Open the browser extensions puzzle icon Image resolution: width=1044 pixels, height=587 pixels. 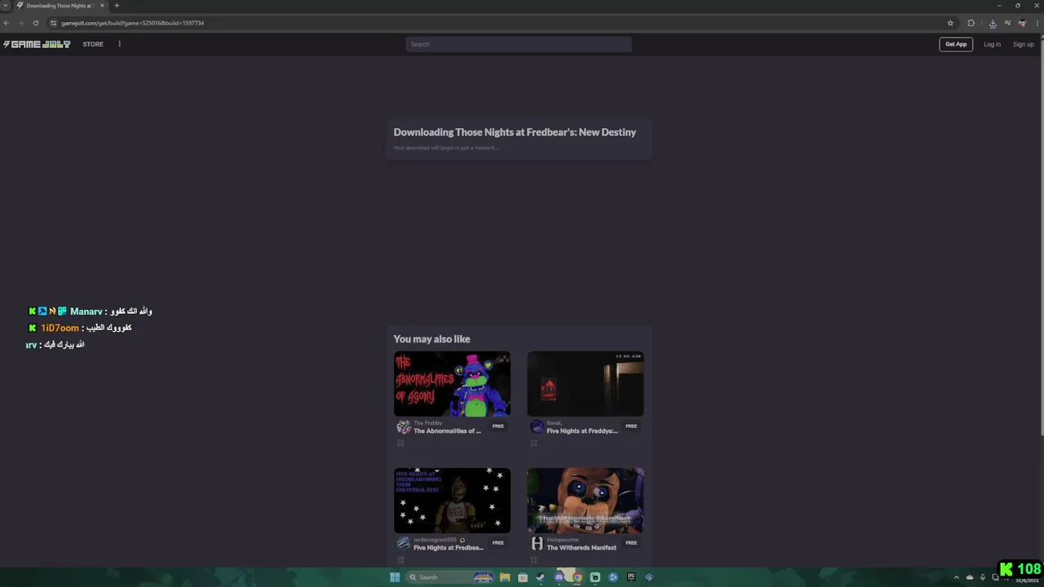pyautogui.click(x=971, y=23)
